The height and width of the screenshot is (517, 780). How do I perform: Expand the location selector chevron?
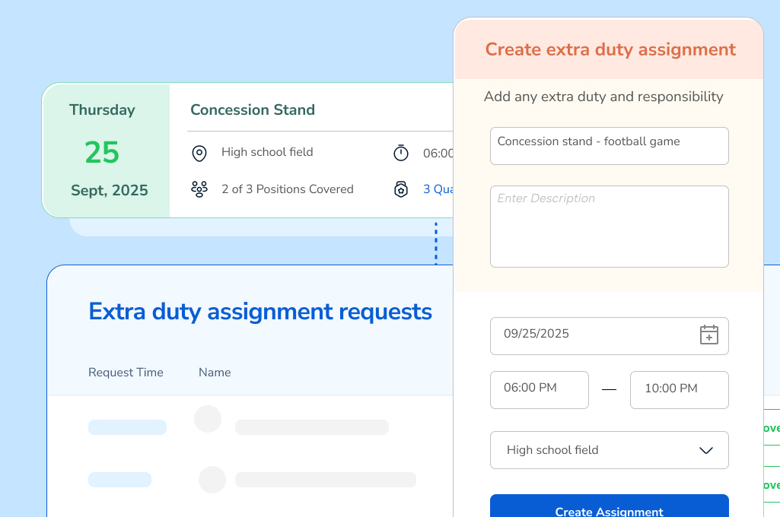(x=705, y=450)
